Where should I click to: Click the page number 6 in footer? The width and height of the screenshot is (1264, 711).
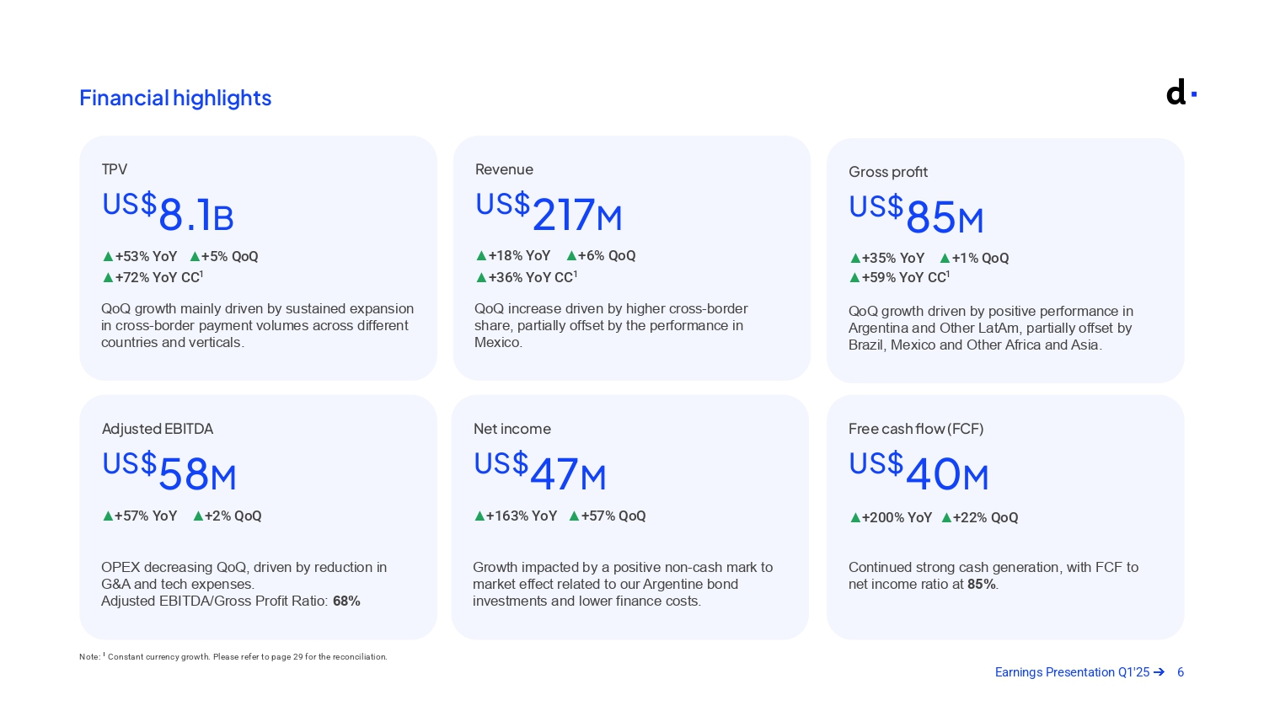coord(1181,672)
